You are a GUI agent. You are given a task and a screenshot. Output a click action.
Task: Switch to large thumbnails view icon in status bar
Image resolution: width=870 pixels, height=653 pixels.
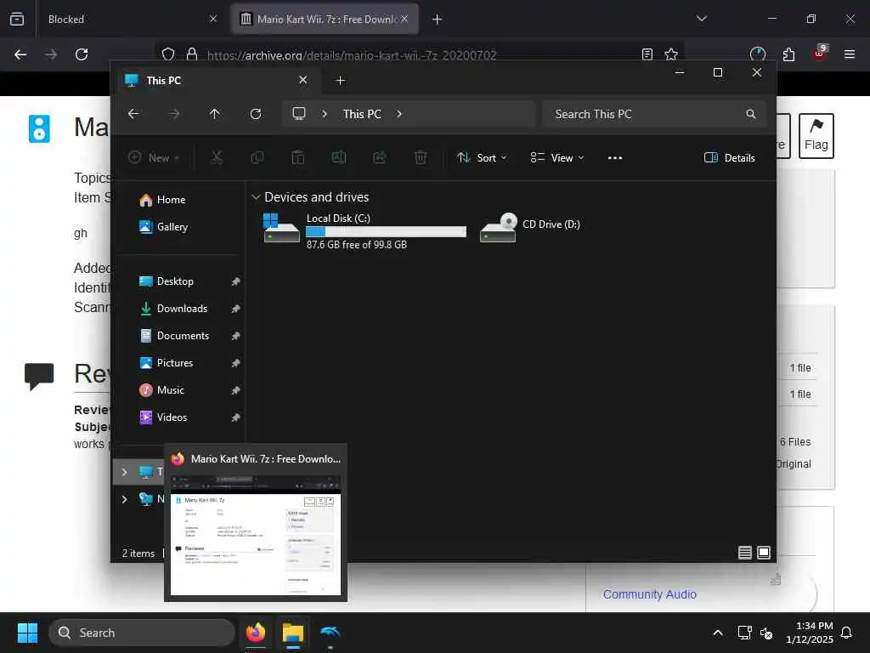click(x=764, y=553)
